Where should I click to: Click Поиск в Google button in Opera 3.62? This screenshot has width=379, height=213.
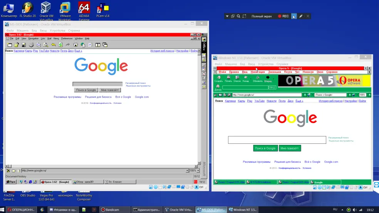(86, 90)
